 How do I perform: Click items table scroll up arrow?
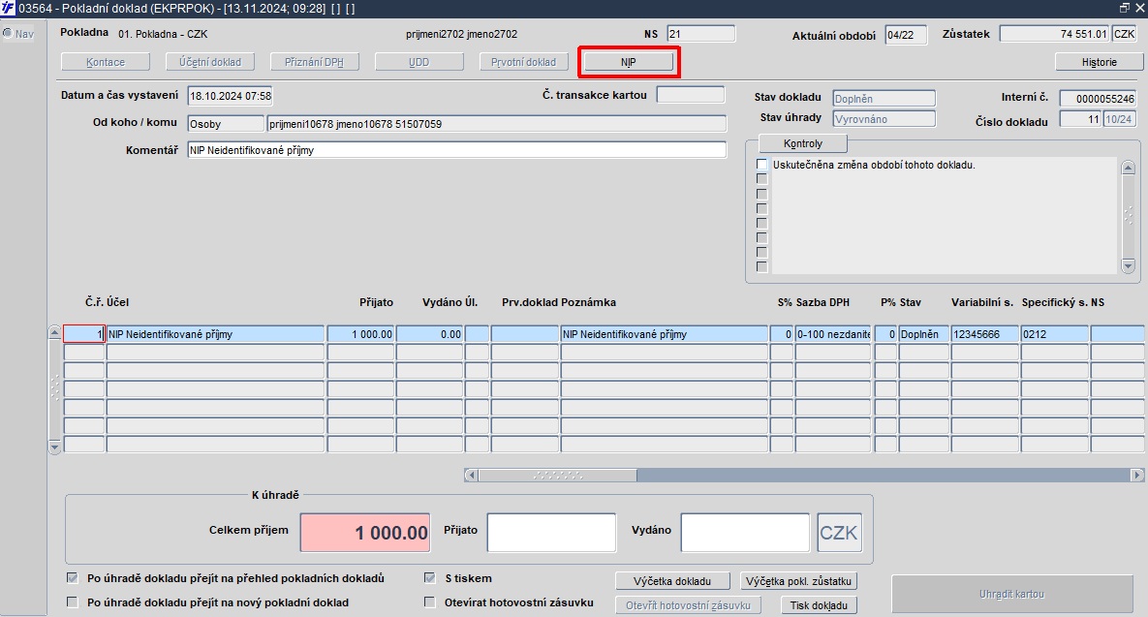coord(54,332)
